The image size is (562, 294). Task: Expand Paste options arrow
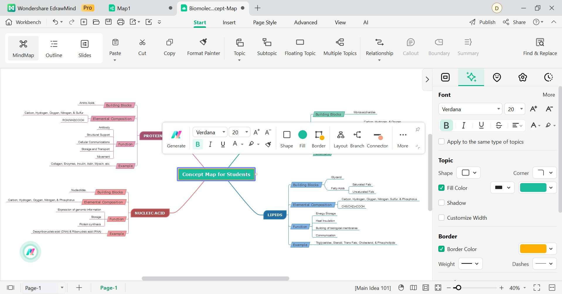pyautogui.click(x=115, y=60)
